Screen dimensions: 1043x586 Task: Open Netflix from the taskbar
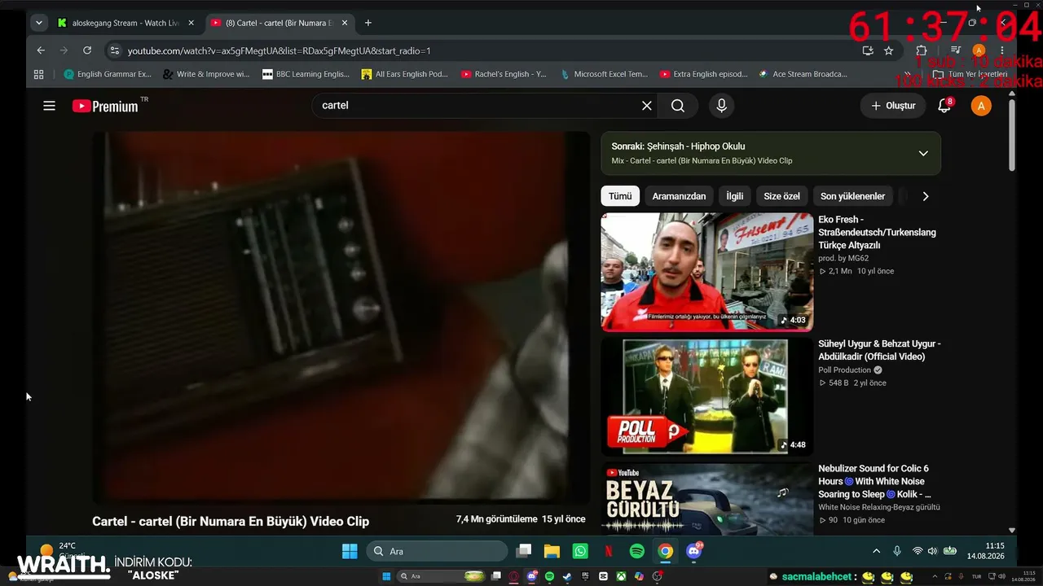(609, 551)
